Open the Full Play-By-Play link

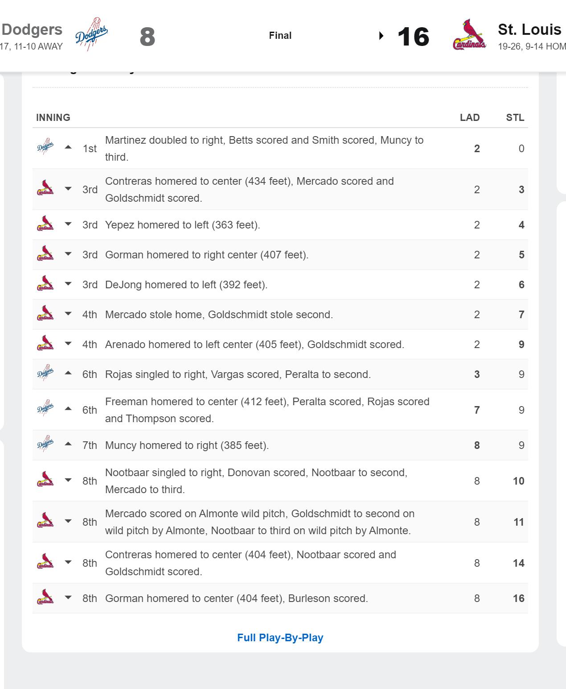coord(280,638)
